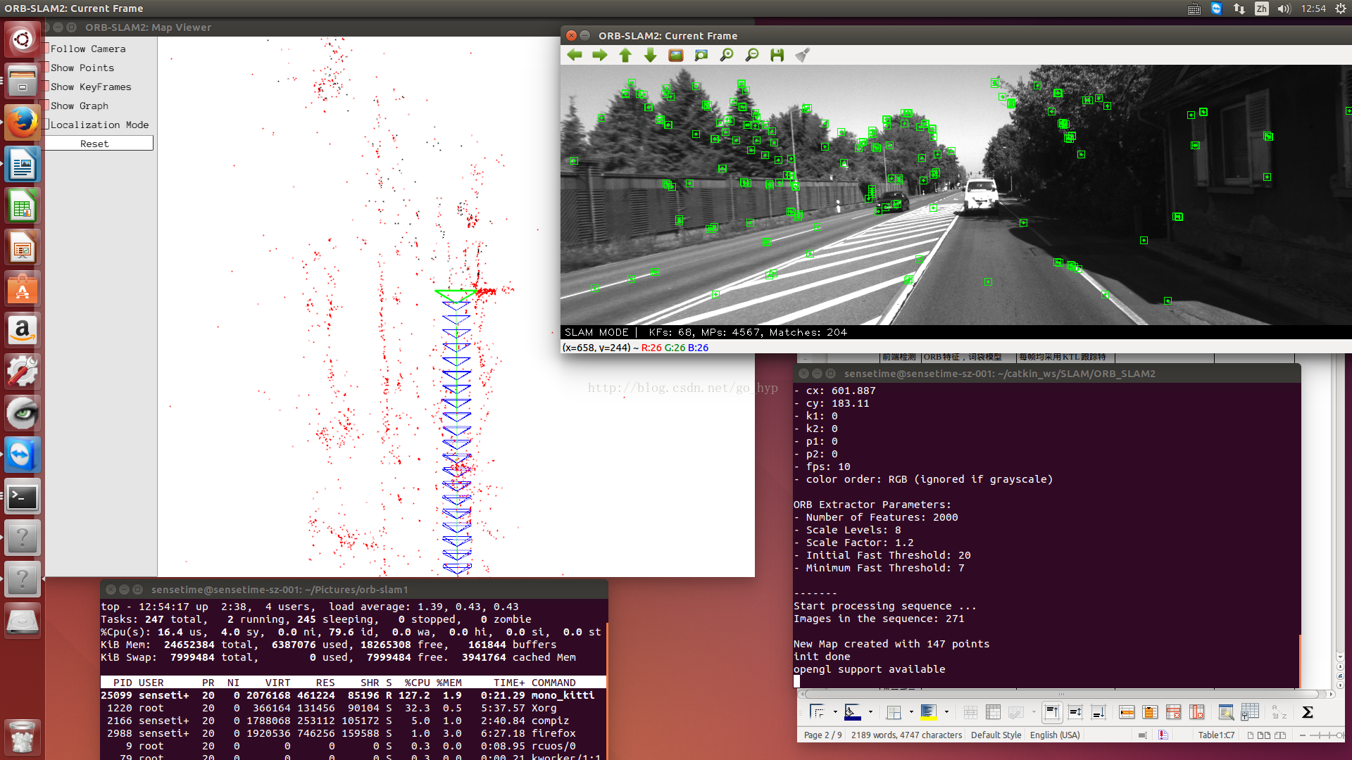Align cell content to top in Writer

[1052, 712]
